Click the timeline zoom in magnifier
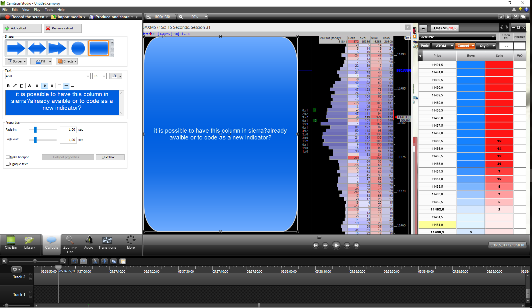Screen dimensions: 532x308 [x=63, y=261]
